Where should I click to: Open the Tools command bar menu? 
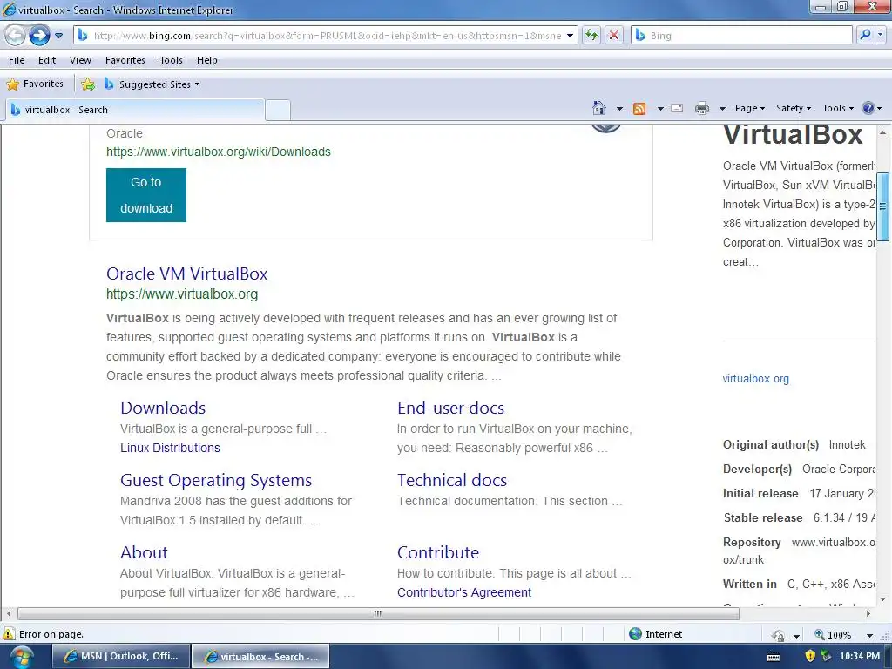837,108
